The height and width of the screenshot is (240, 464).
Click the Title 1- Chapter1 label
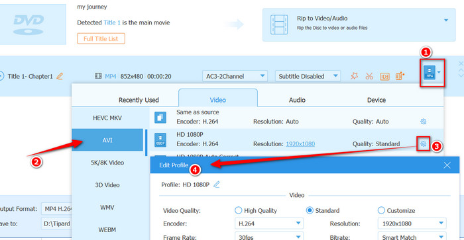coord(30,77)
